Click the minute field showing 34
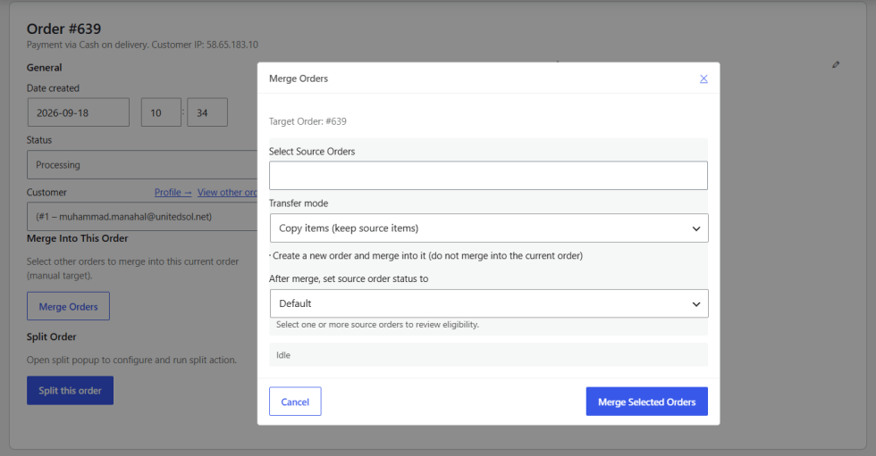876x456 pixels. pyautogui.click(x=207, y=112)
